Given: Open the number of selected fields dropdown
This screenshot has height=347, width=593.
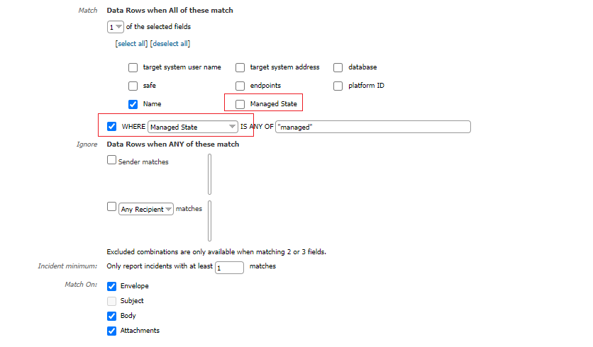Looking at the screenshot, I should tap(115, 27).
